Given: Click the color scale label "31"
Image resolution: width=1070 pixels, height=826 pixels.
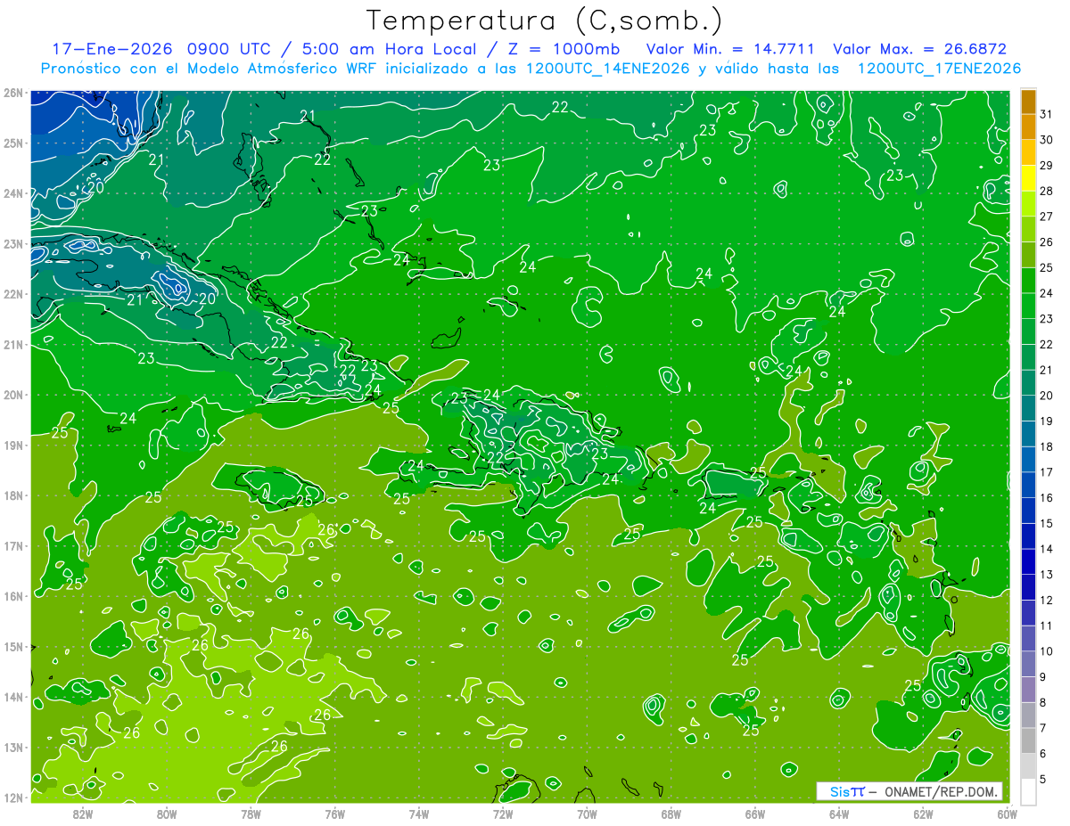Looking at the screenshot, I should 1046,114.
